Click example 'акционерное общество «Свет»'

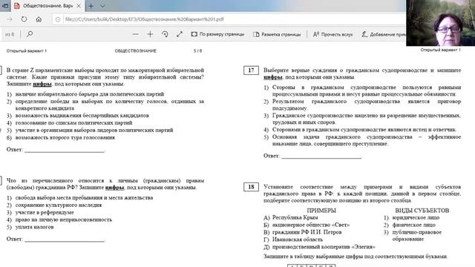311,225
